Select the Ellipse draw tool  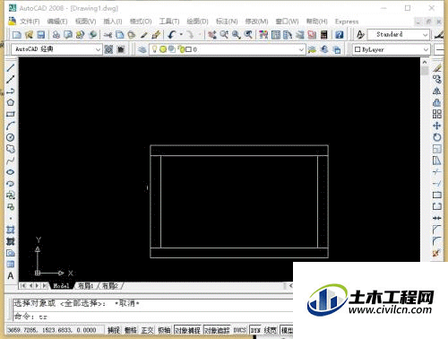[11, 172]
